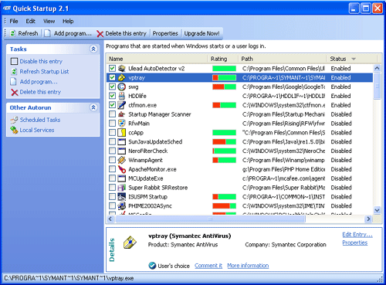Click the Comment it link

(x=208, y=266)
